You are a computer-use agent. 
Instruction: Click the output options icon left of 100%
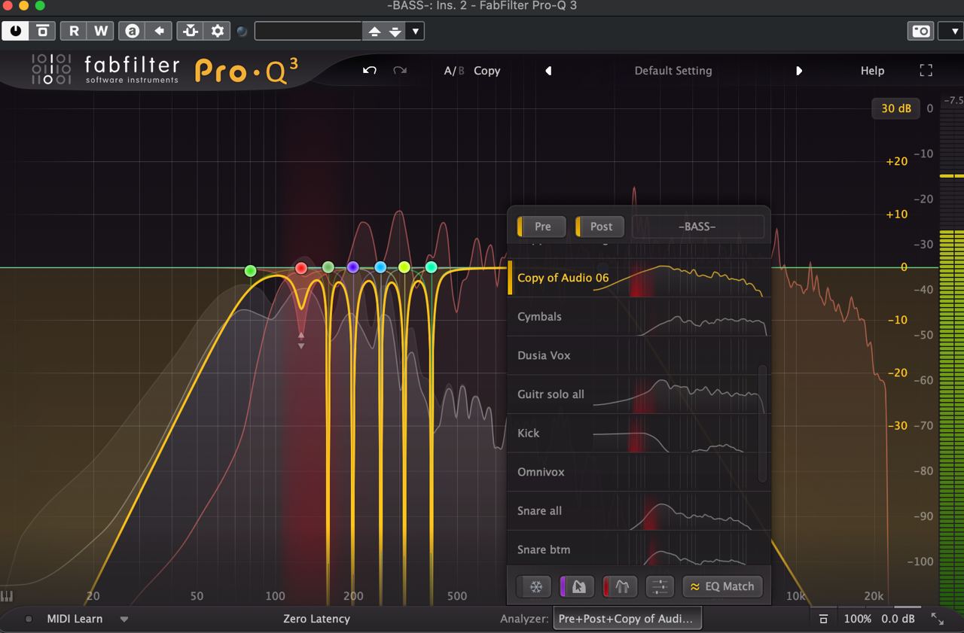[x=823, y=619]
